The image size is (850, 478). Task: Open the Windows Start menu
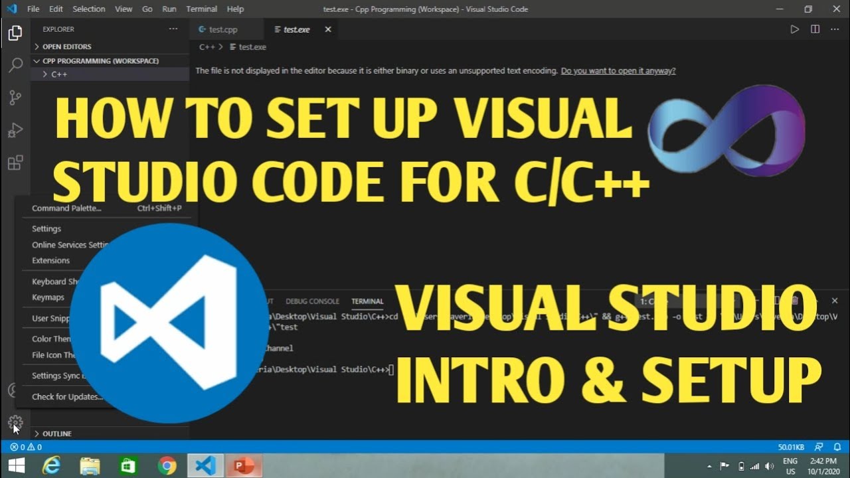point(17,465)
